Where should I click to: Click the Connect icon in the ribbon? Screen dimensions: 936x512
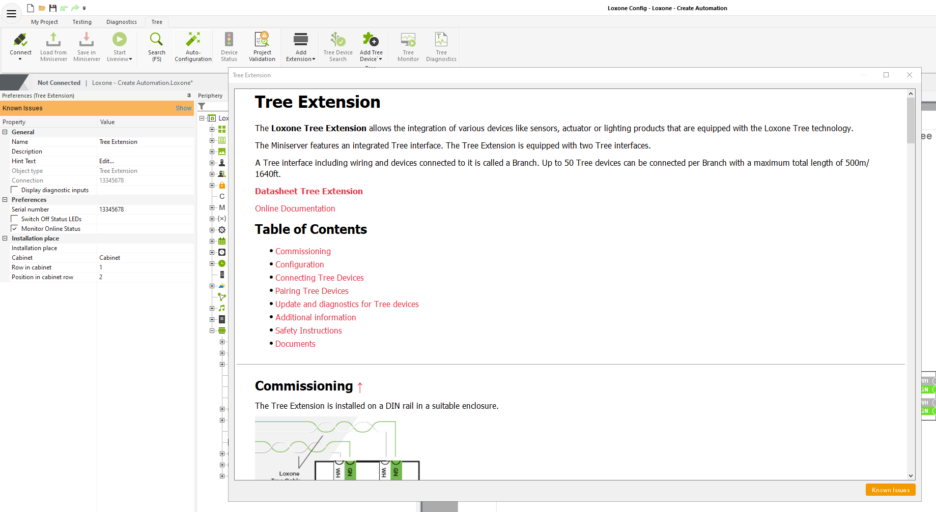point(20,41)
